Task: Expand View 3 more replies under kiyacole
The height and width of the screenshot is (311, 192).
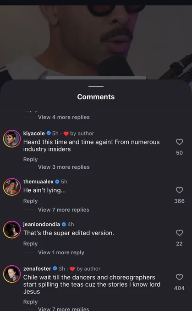Action: (64, 167)
